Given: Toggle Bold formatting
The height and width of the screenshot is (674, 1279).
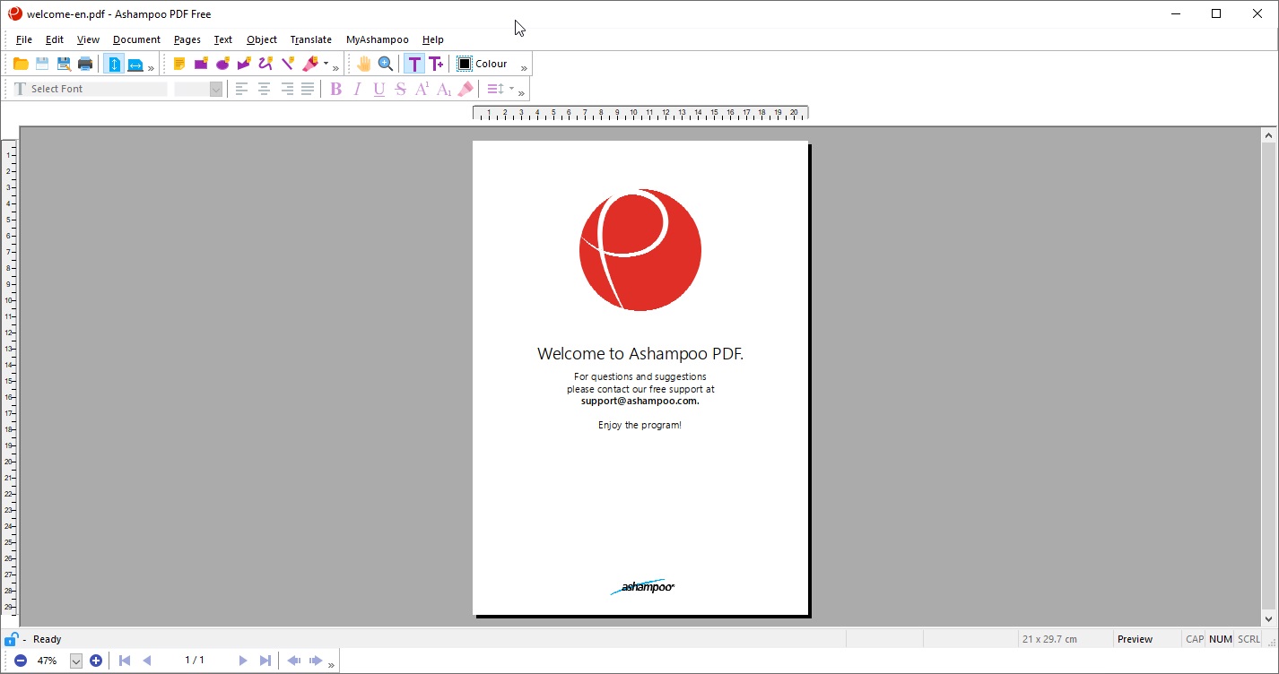Looking at the screenshot, I should pos(336,89).
